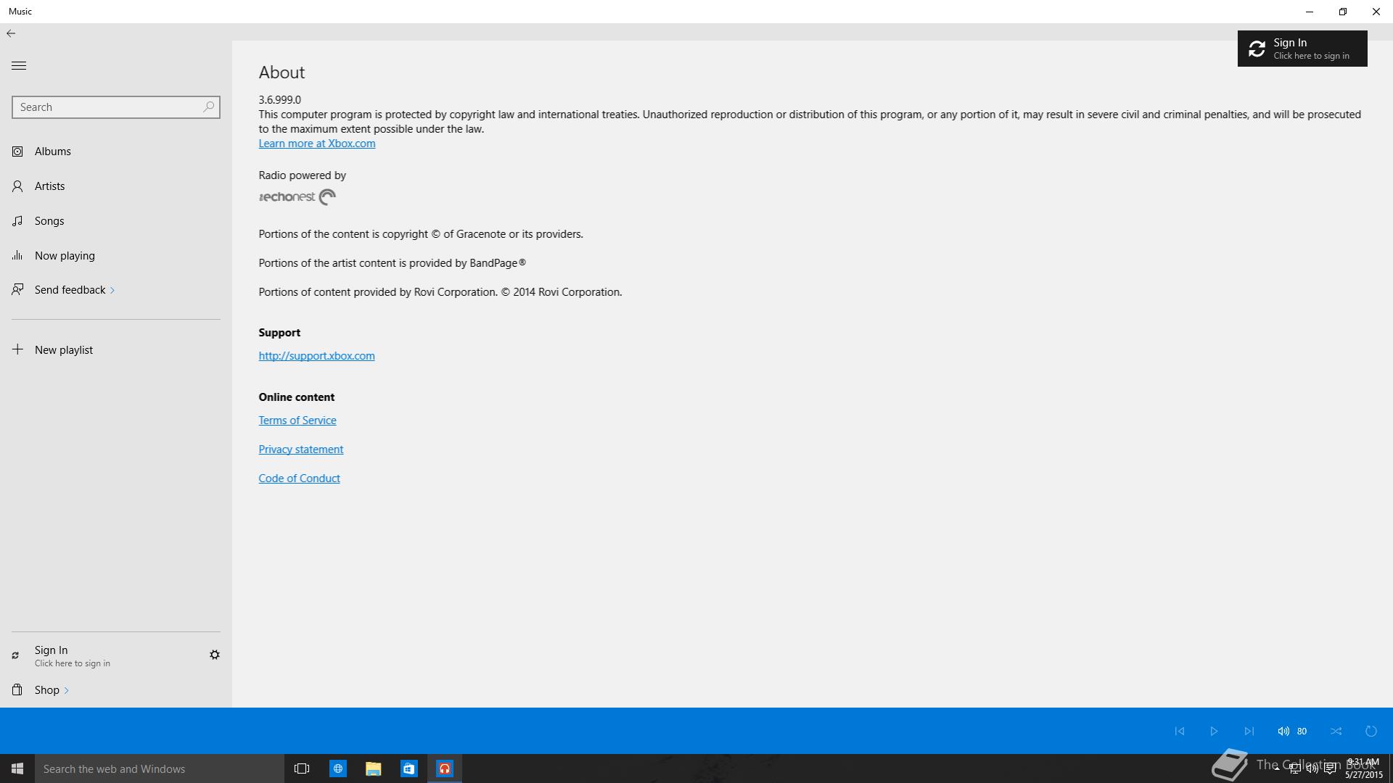Open Privacy statement link

coord(301,449)
